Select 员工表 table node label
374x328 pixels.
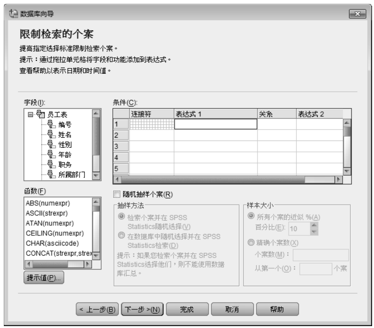tap(57, 115)
